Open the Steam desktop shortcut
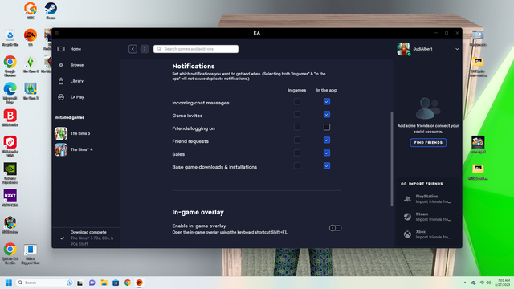514x289 pixels. [51, 10]
